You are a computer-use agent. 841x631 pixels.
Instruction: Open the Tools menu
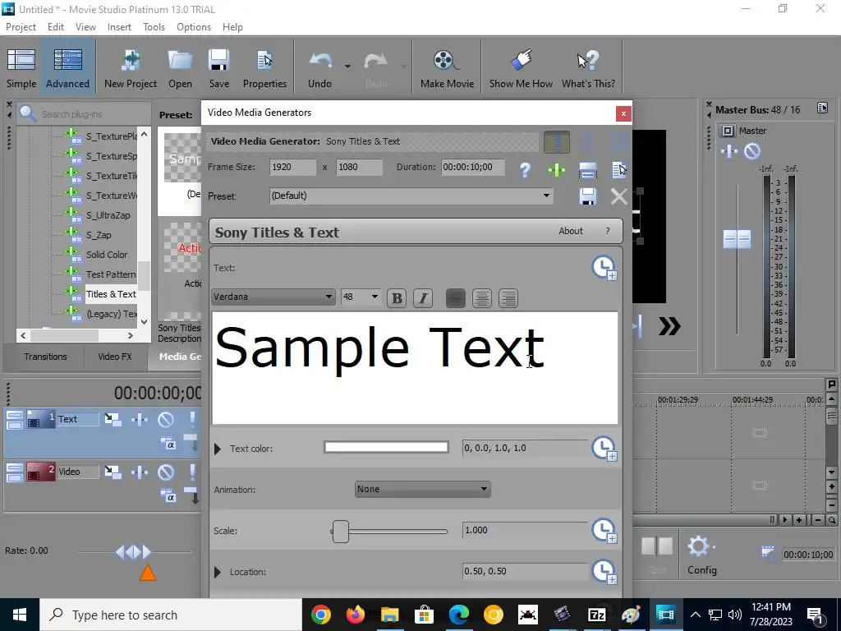click(x=154, y=27)
